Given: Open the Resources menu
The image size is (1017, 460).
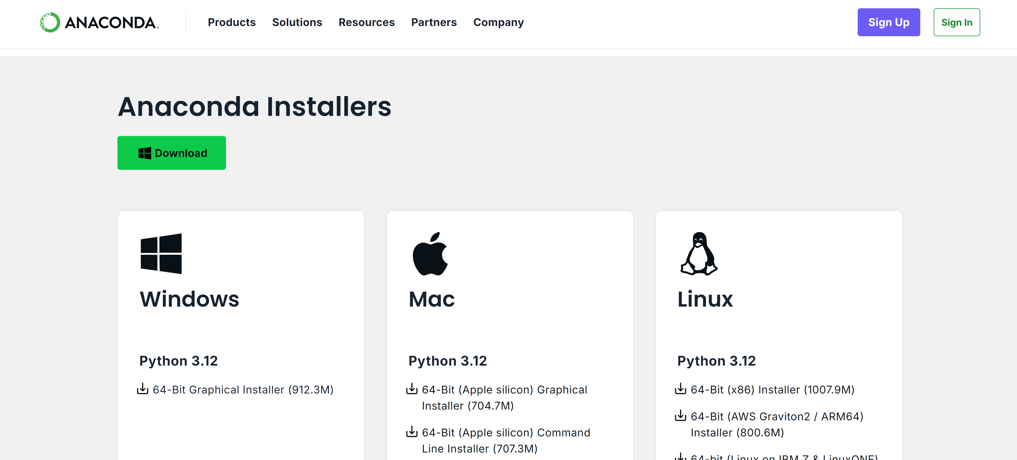Looking at the screenshot, I should point(366,23).
